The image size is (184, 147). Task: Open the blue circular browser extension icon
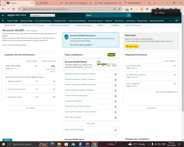point(147,9)
